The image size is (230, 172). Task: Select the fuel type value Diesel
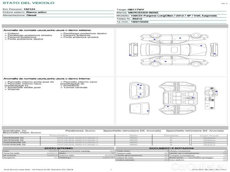point(31,15)
